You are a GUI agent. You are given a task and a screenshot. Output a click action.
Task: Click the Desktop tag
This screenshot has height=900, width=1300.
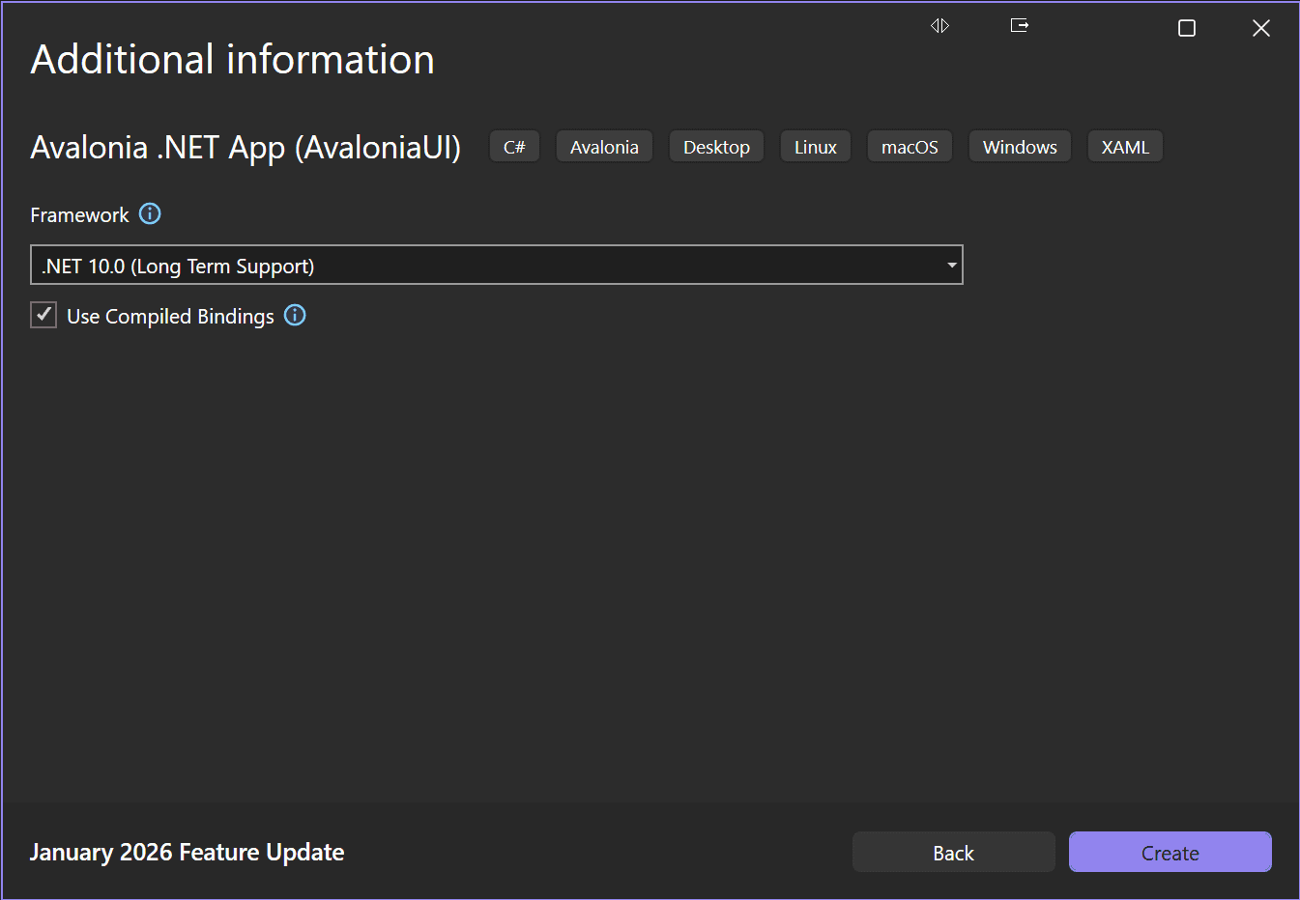pyautogui.click(x=716, y=147)
